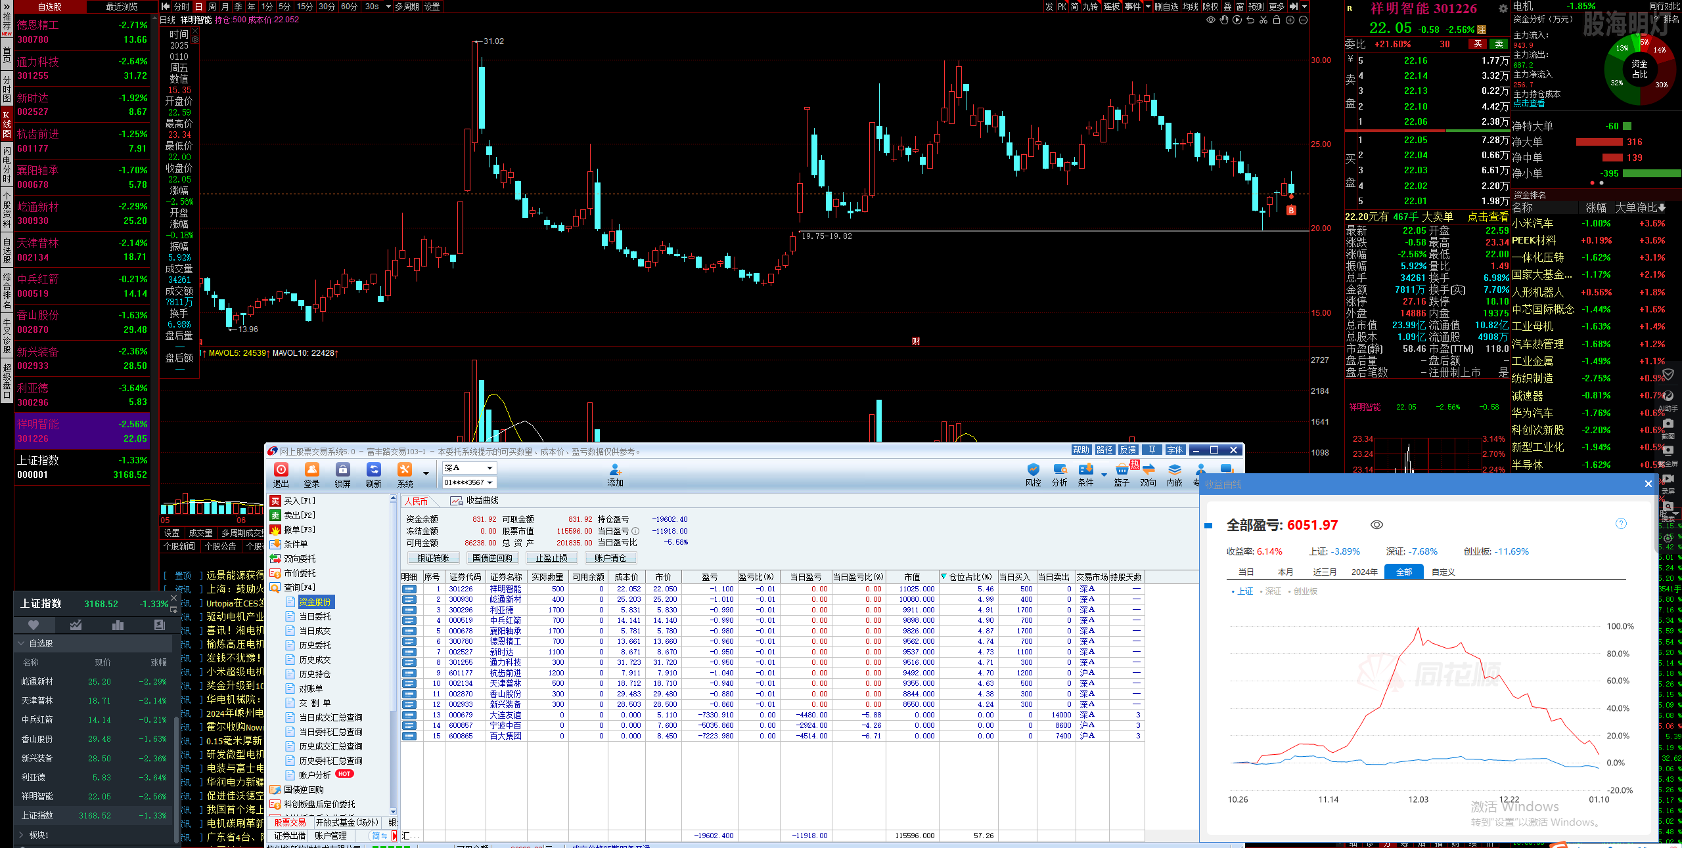
Task: Switch to 最近浏览 tab in watchlist
Action: [122, 7]
